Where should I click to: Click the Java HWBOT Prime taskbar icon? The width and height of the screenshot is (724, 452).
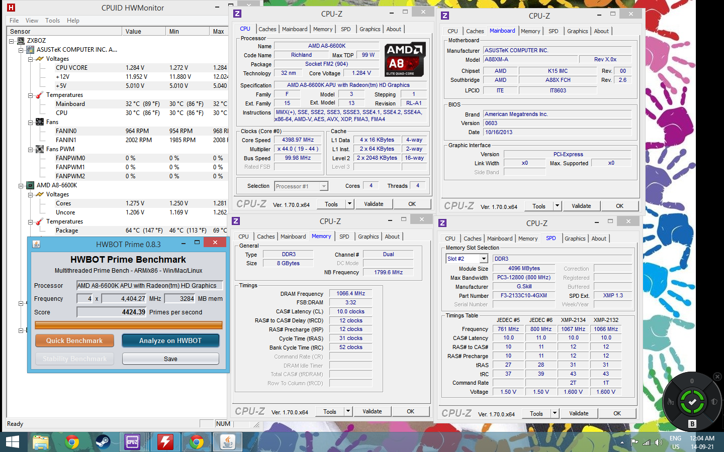pyautogui.click(x=228, y=442)
